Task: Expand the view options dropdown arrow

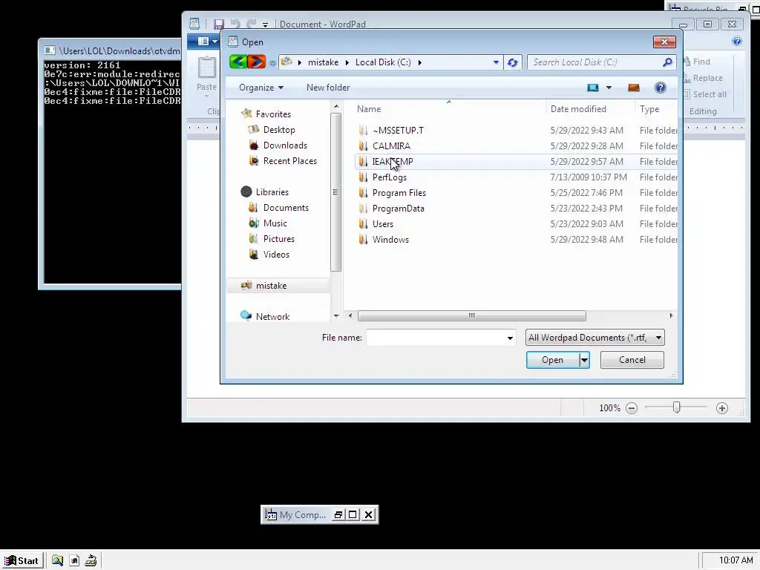Action: 609,88
